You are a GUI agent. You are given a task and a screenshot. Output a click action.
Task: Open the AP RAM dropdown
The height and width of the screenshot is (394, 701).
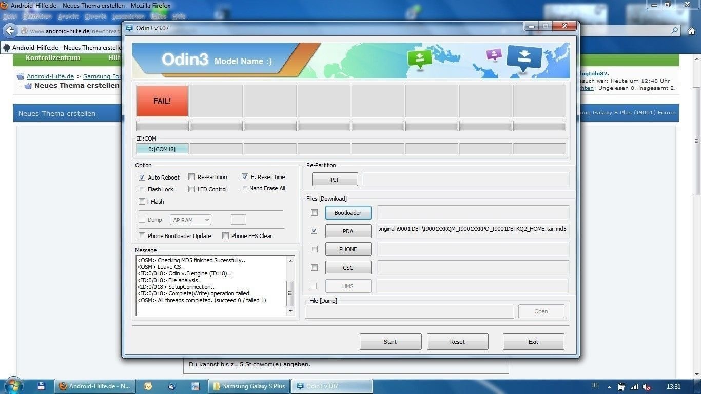tap(190, 220)
